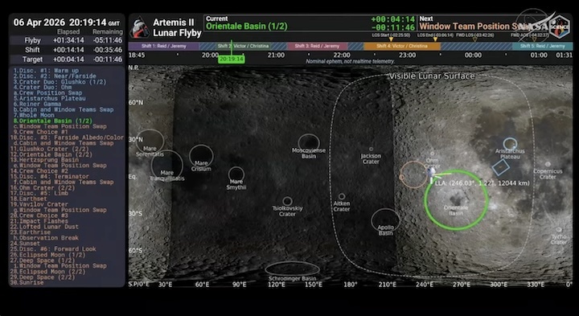Click the Shift elapsed time row
This screenshot has width=579, height=316.
coord(67,50)
